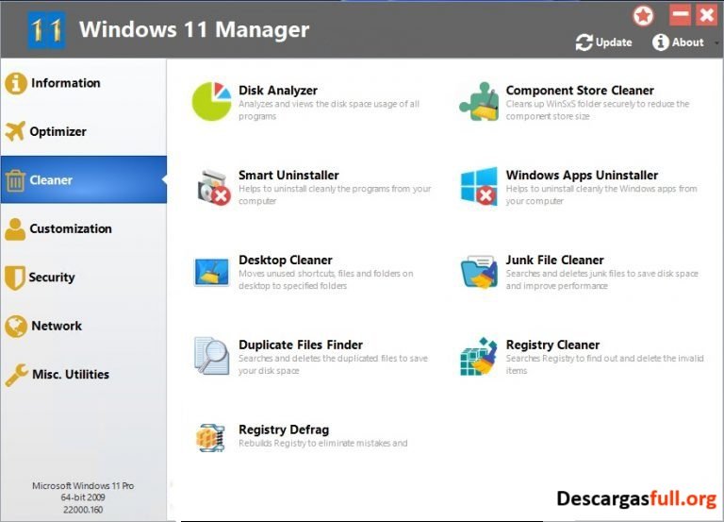Open the Component Store Cleaner title
The height and width of the screenshot is (522, 724).
tap(580, 91)
